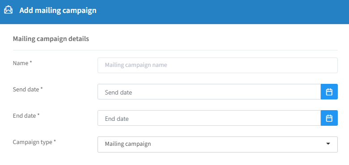
Task: Click inside the Send date input
Action: (209, 91)
